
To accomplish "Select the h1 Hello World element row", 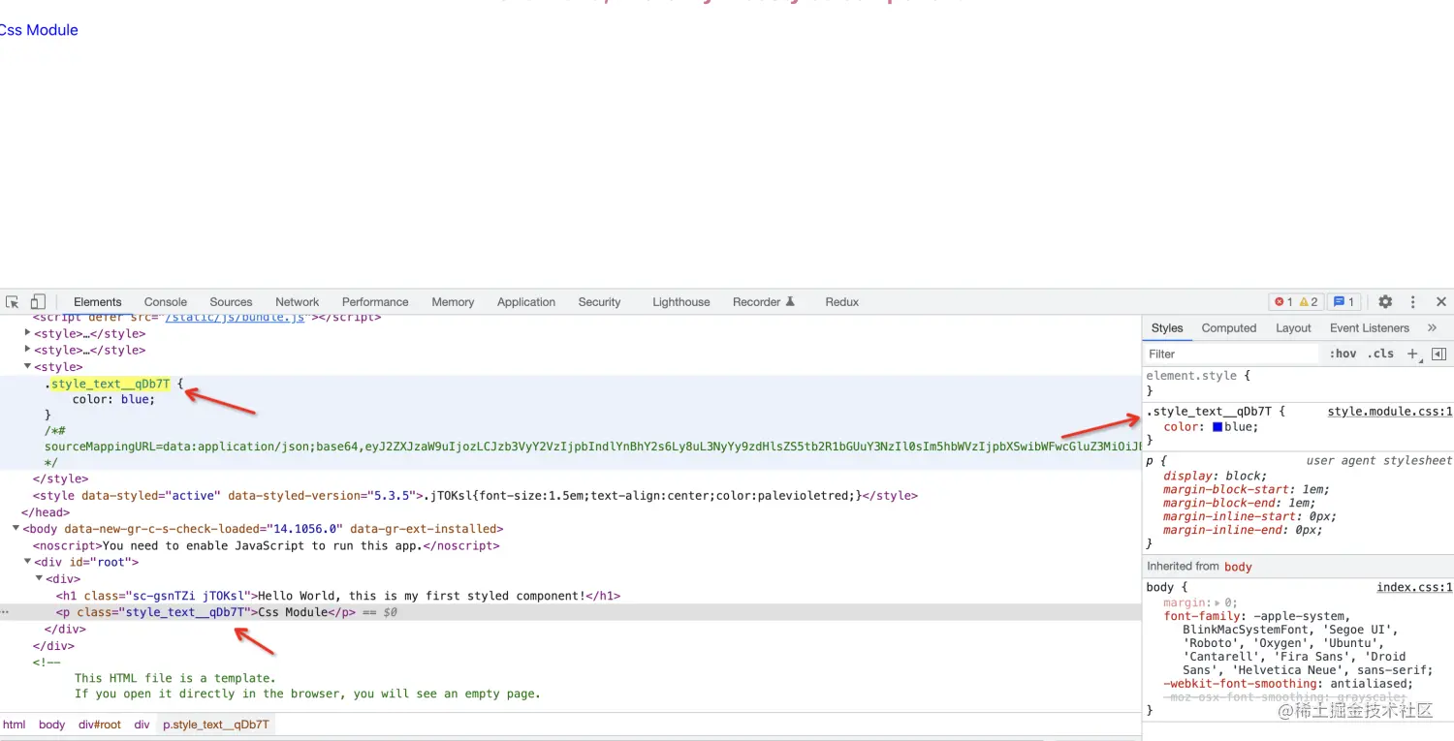I will (338, 596).
